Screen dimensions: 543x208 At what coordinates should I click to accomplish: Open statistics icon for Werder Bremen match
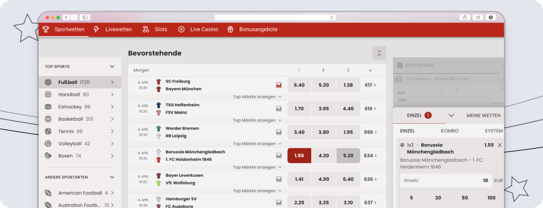pyautogui.click(x=279, y=132)
